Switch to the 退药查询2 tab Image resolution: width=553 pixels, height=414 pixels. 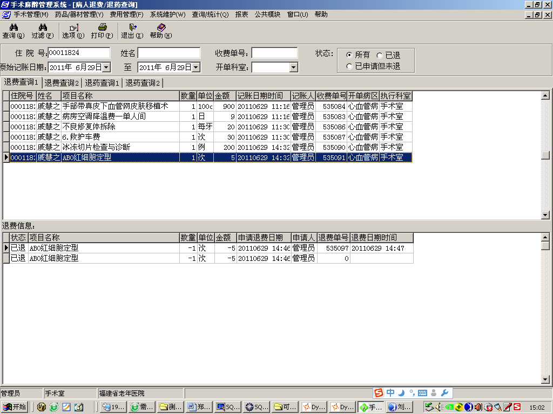[143, 83]
